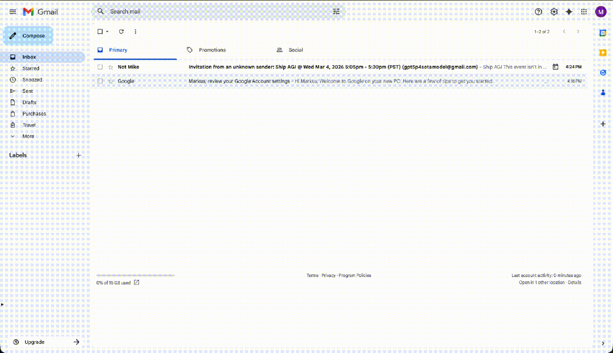Create new label plus icon

pos(78,155)
